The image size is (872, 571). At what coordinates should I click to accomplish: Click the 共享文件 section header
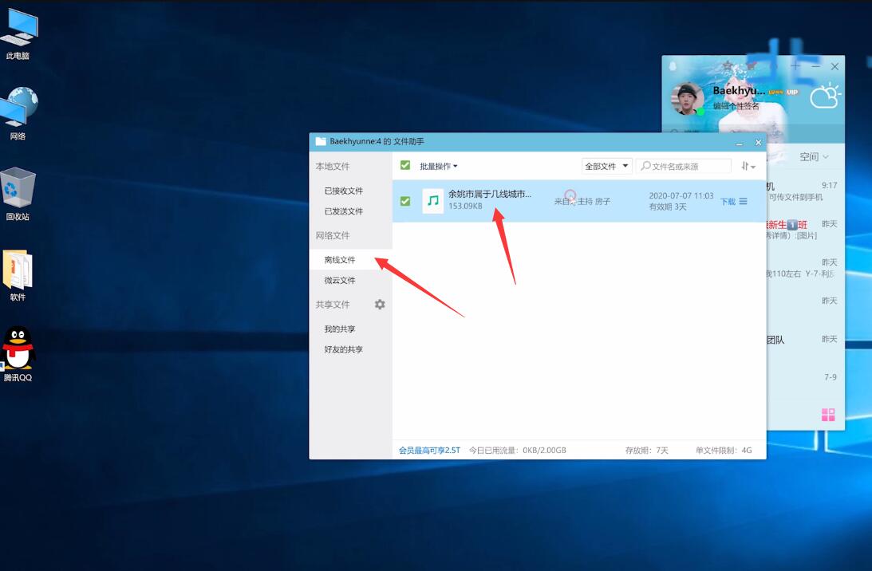[x=333, y=305]
